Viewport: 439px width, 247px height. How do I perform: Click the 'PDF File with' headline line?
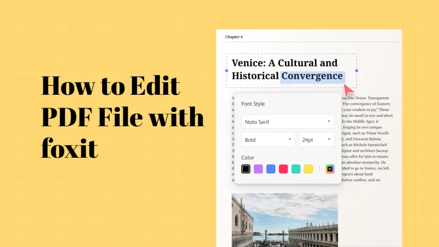click(123, 117)
